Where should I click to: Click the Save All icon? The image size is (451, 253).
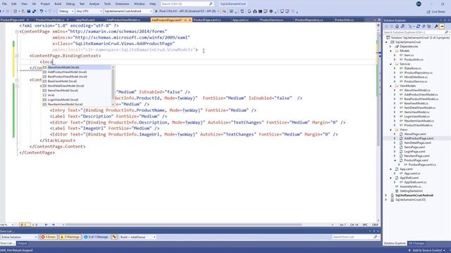pos(35,11)
